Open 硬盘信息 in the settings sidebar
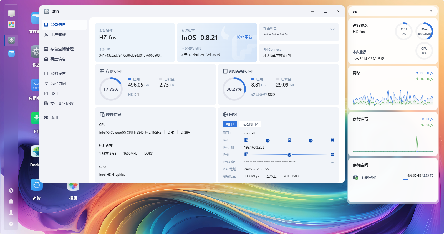Screen dimensions: 444x234 pyautogui.click(x=64, y=59)
